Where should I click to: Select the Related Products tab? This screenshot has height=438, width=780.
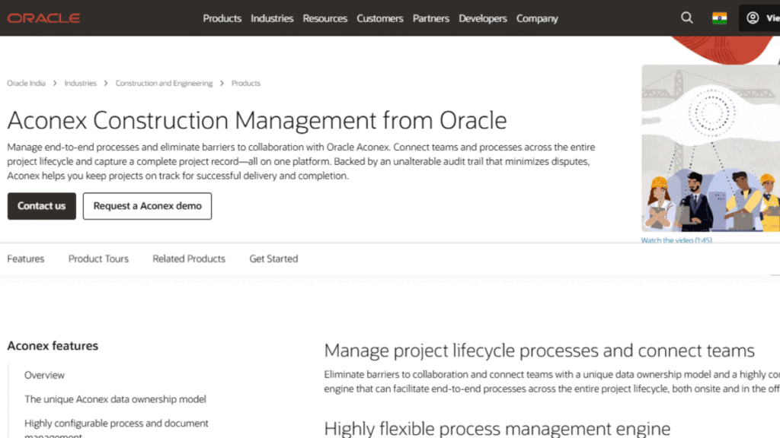click(x=189, y=259)
